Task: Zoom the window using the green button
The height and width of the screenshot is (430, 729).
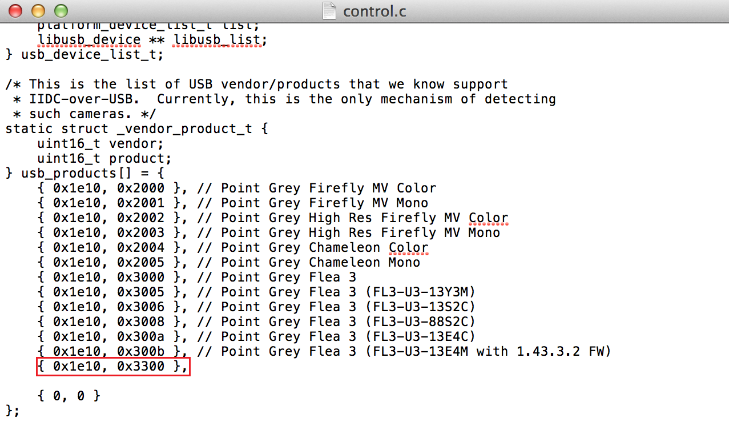Action: [60, 10]
